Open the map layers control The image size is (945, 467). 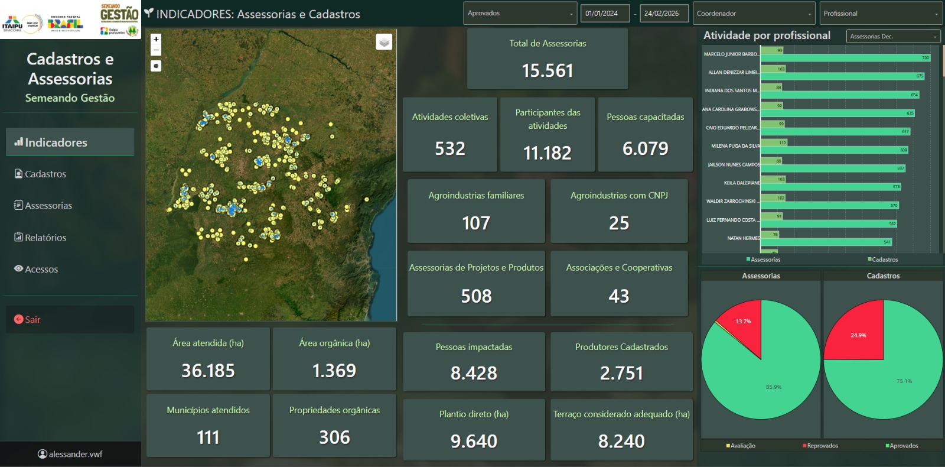click(x=384, y=42)
